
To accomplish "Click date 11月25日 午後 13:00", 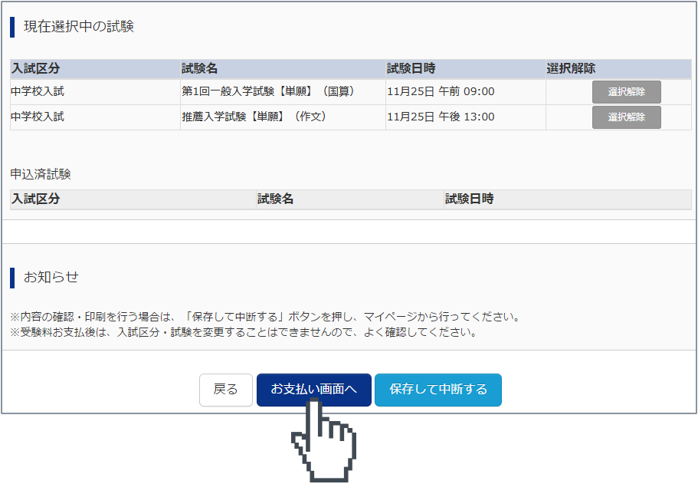I will 441,117.
